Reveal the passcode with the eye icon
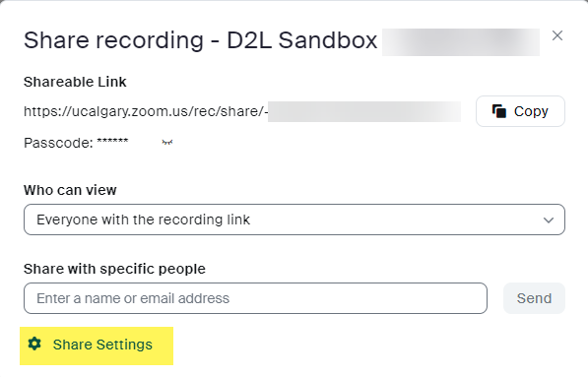Screen dimensions: 588x377 pos(167,143)
